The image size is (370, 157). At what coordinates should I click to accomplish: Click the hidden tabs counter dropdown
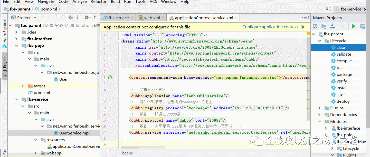[x=305, y=18]
